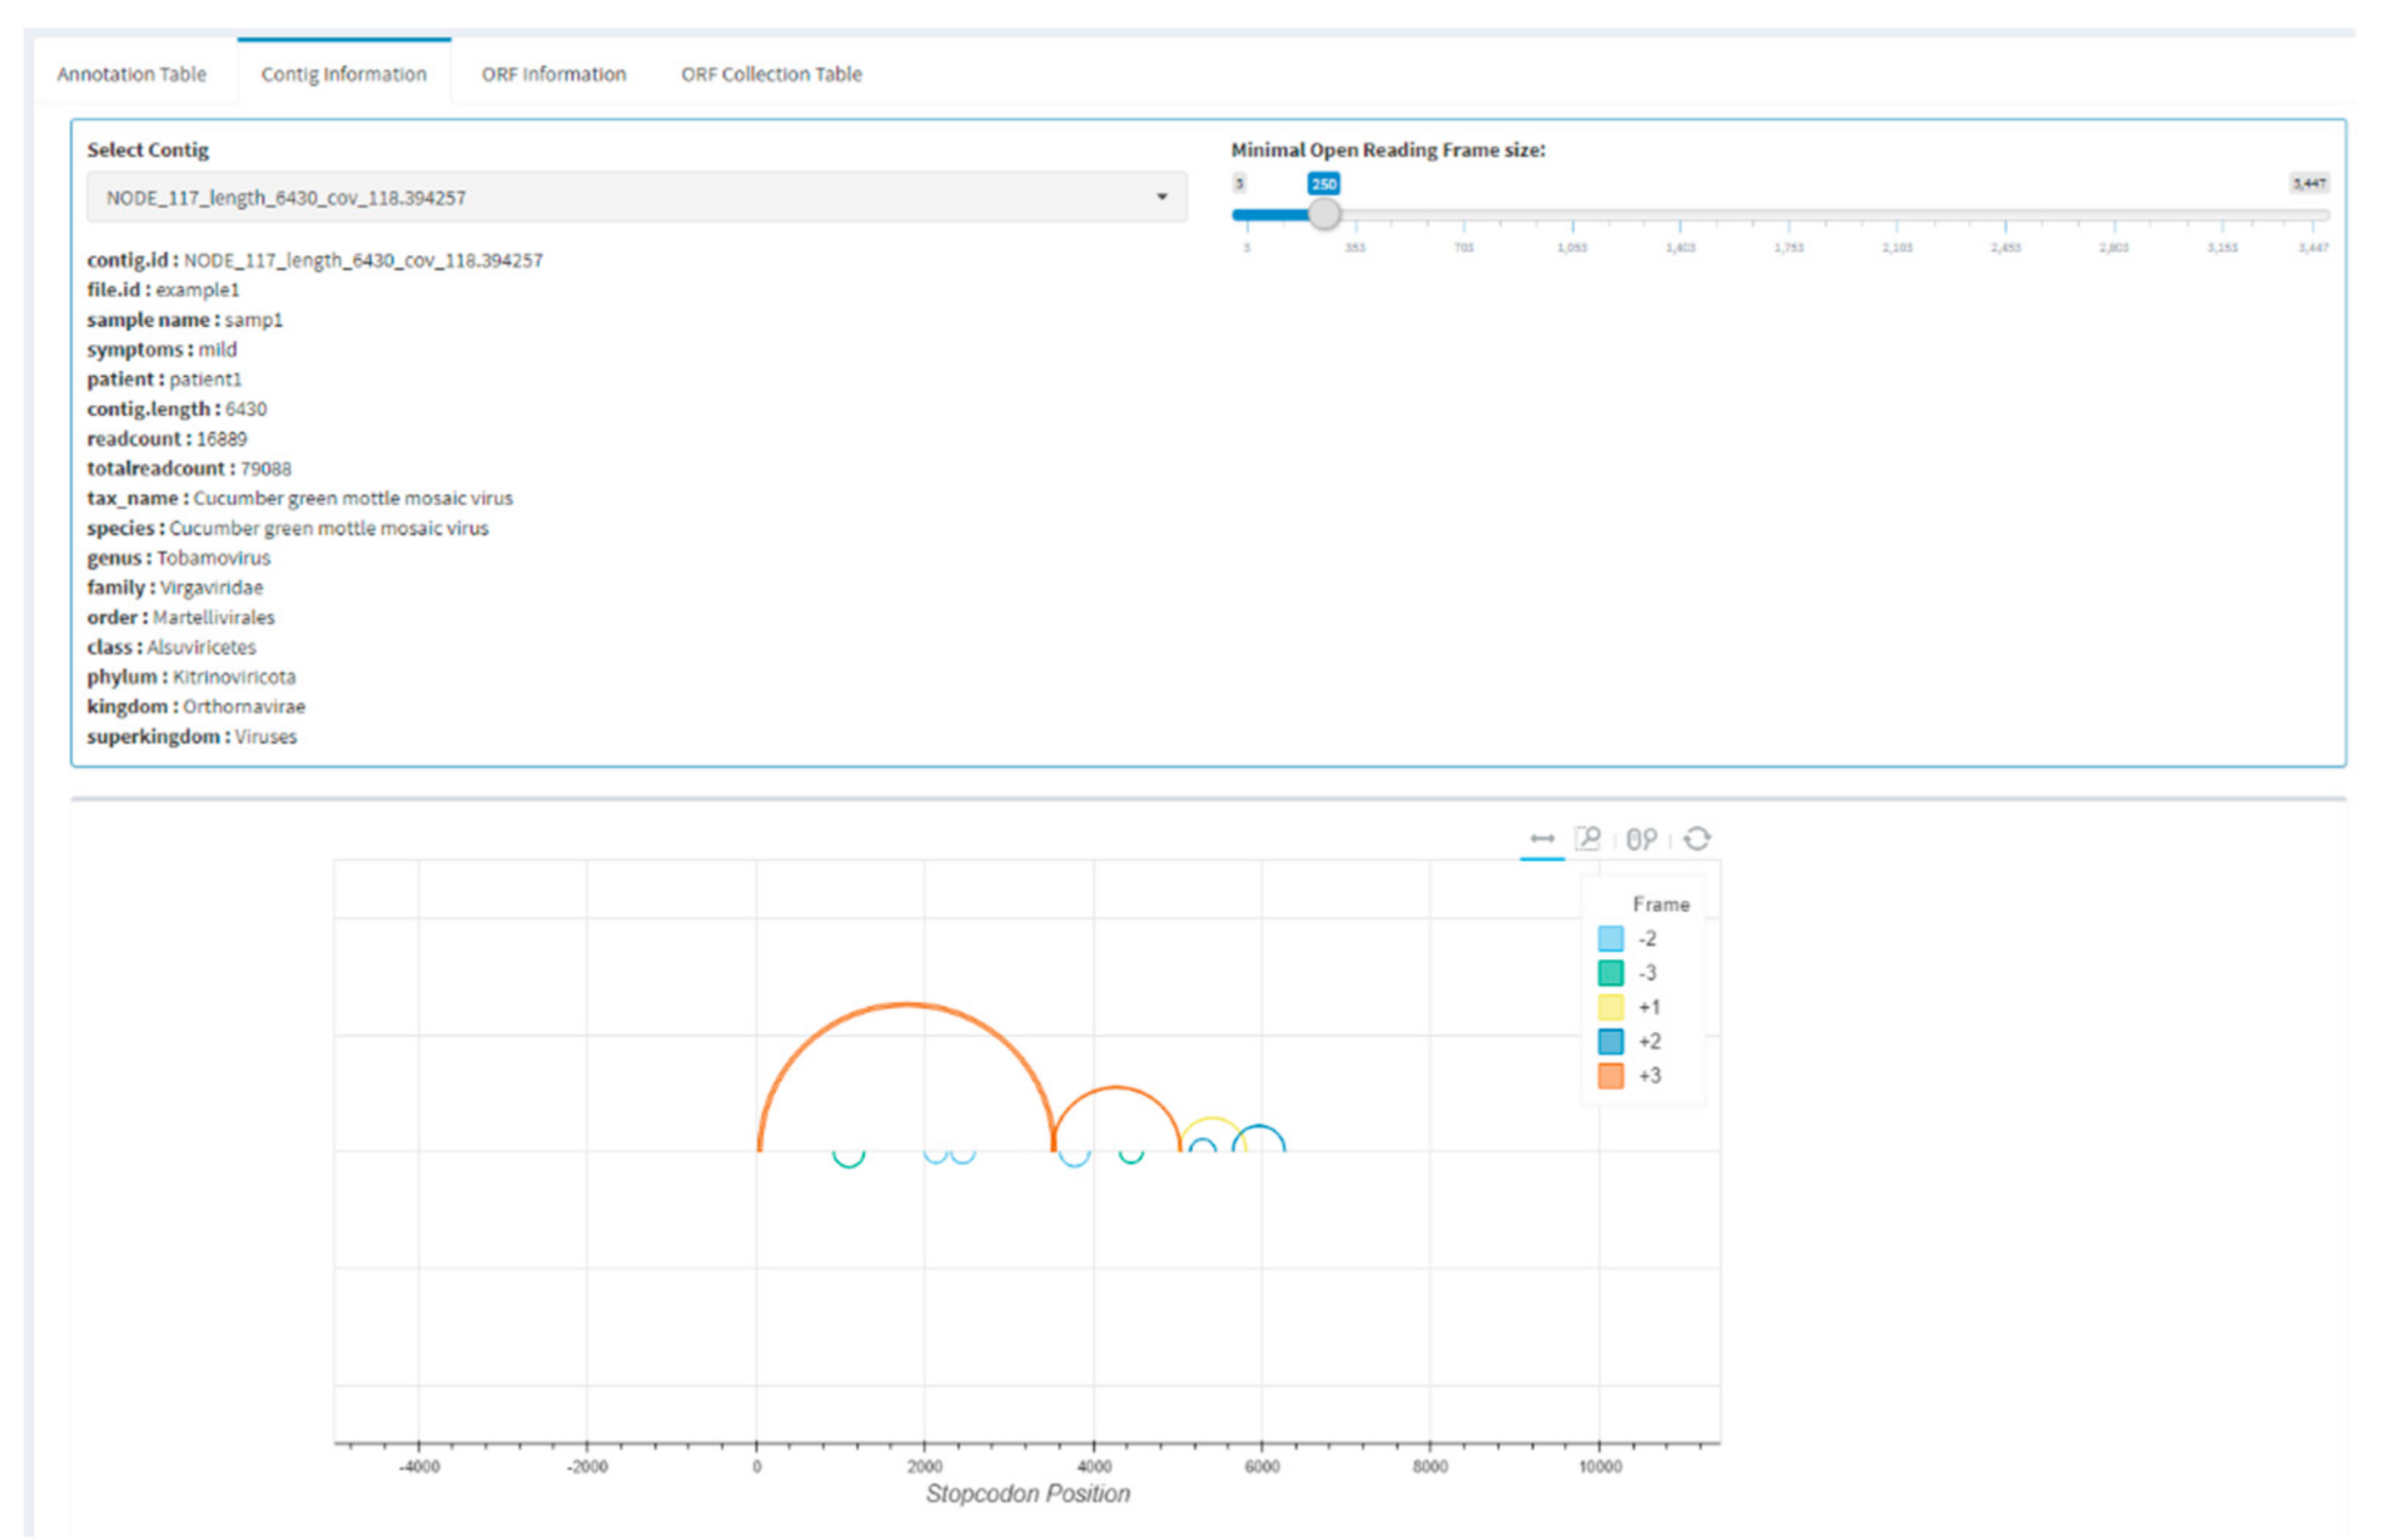This screenshot has height=1540, width=2388.
Task: Open the ORF Collection Table tab
Action: tap(771, 74)
